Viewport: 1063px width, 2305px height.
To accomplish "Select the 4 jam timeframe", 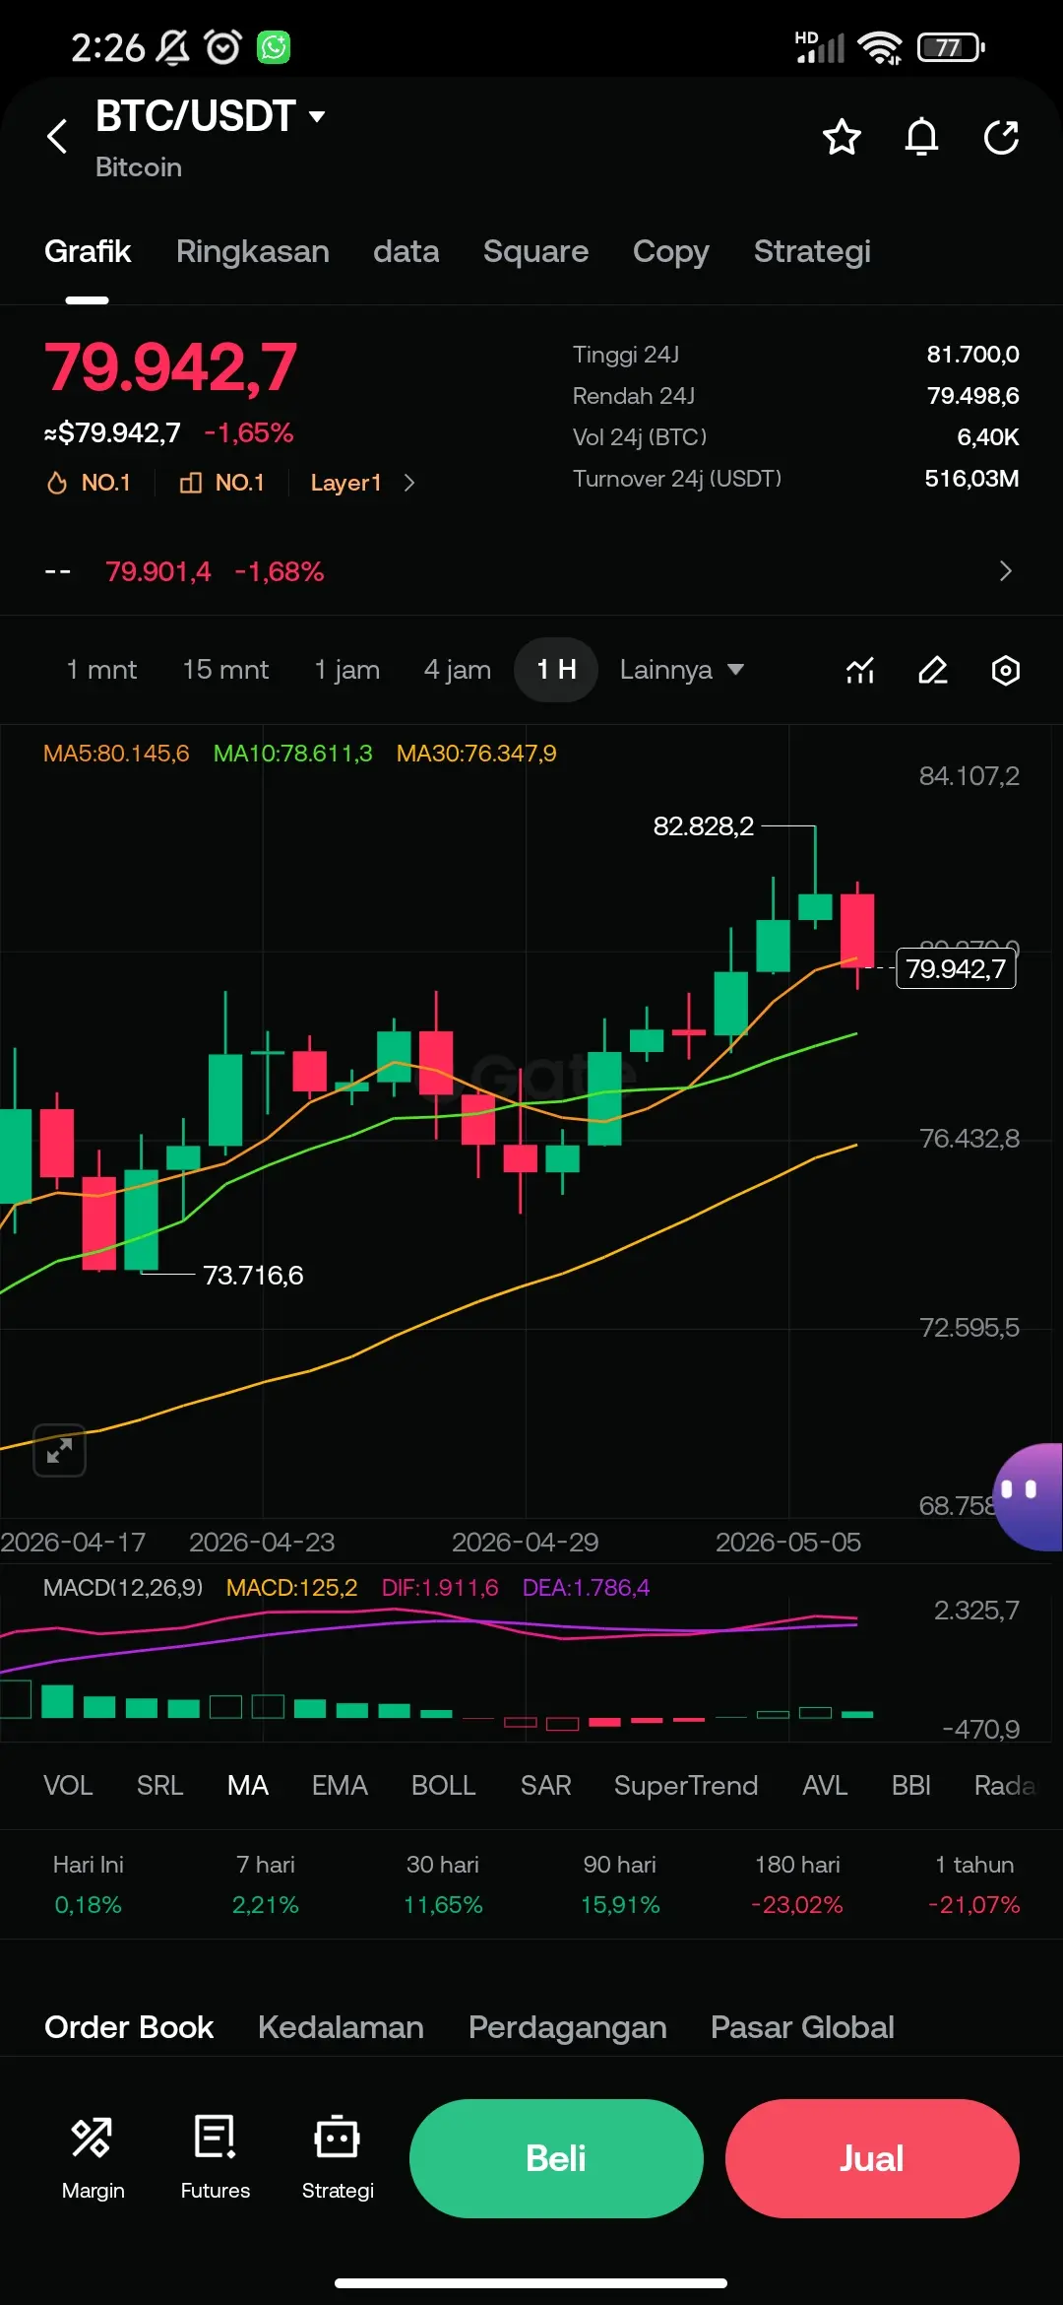I will click(458, 670).
